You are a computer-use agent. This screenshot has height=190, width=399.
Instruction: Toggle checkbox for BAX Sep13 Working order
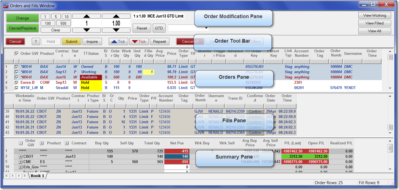coord(16,72)
